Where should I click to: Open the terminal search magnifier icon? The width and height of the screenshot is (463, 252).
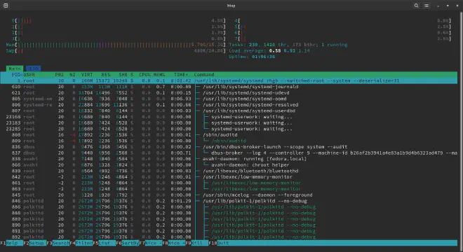coord(416,6)
